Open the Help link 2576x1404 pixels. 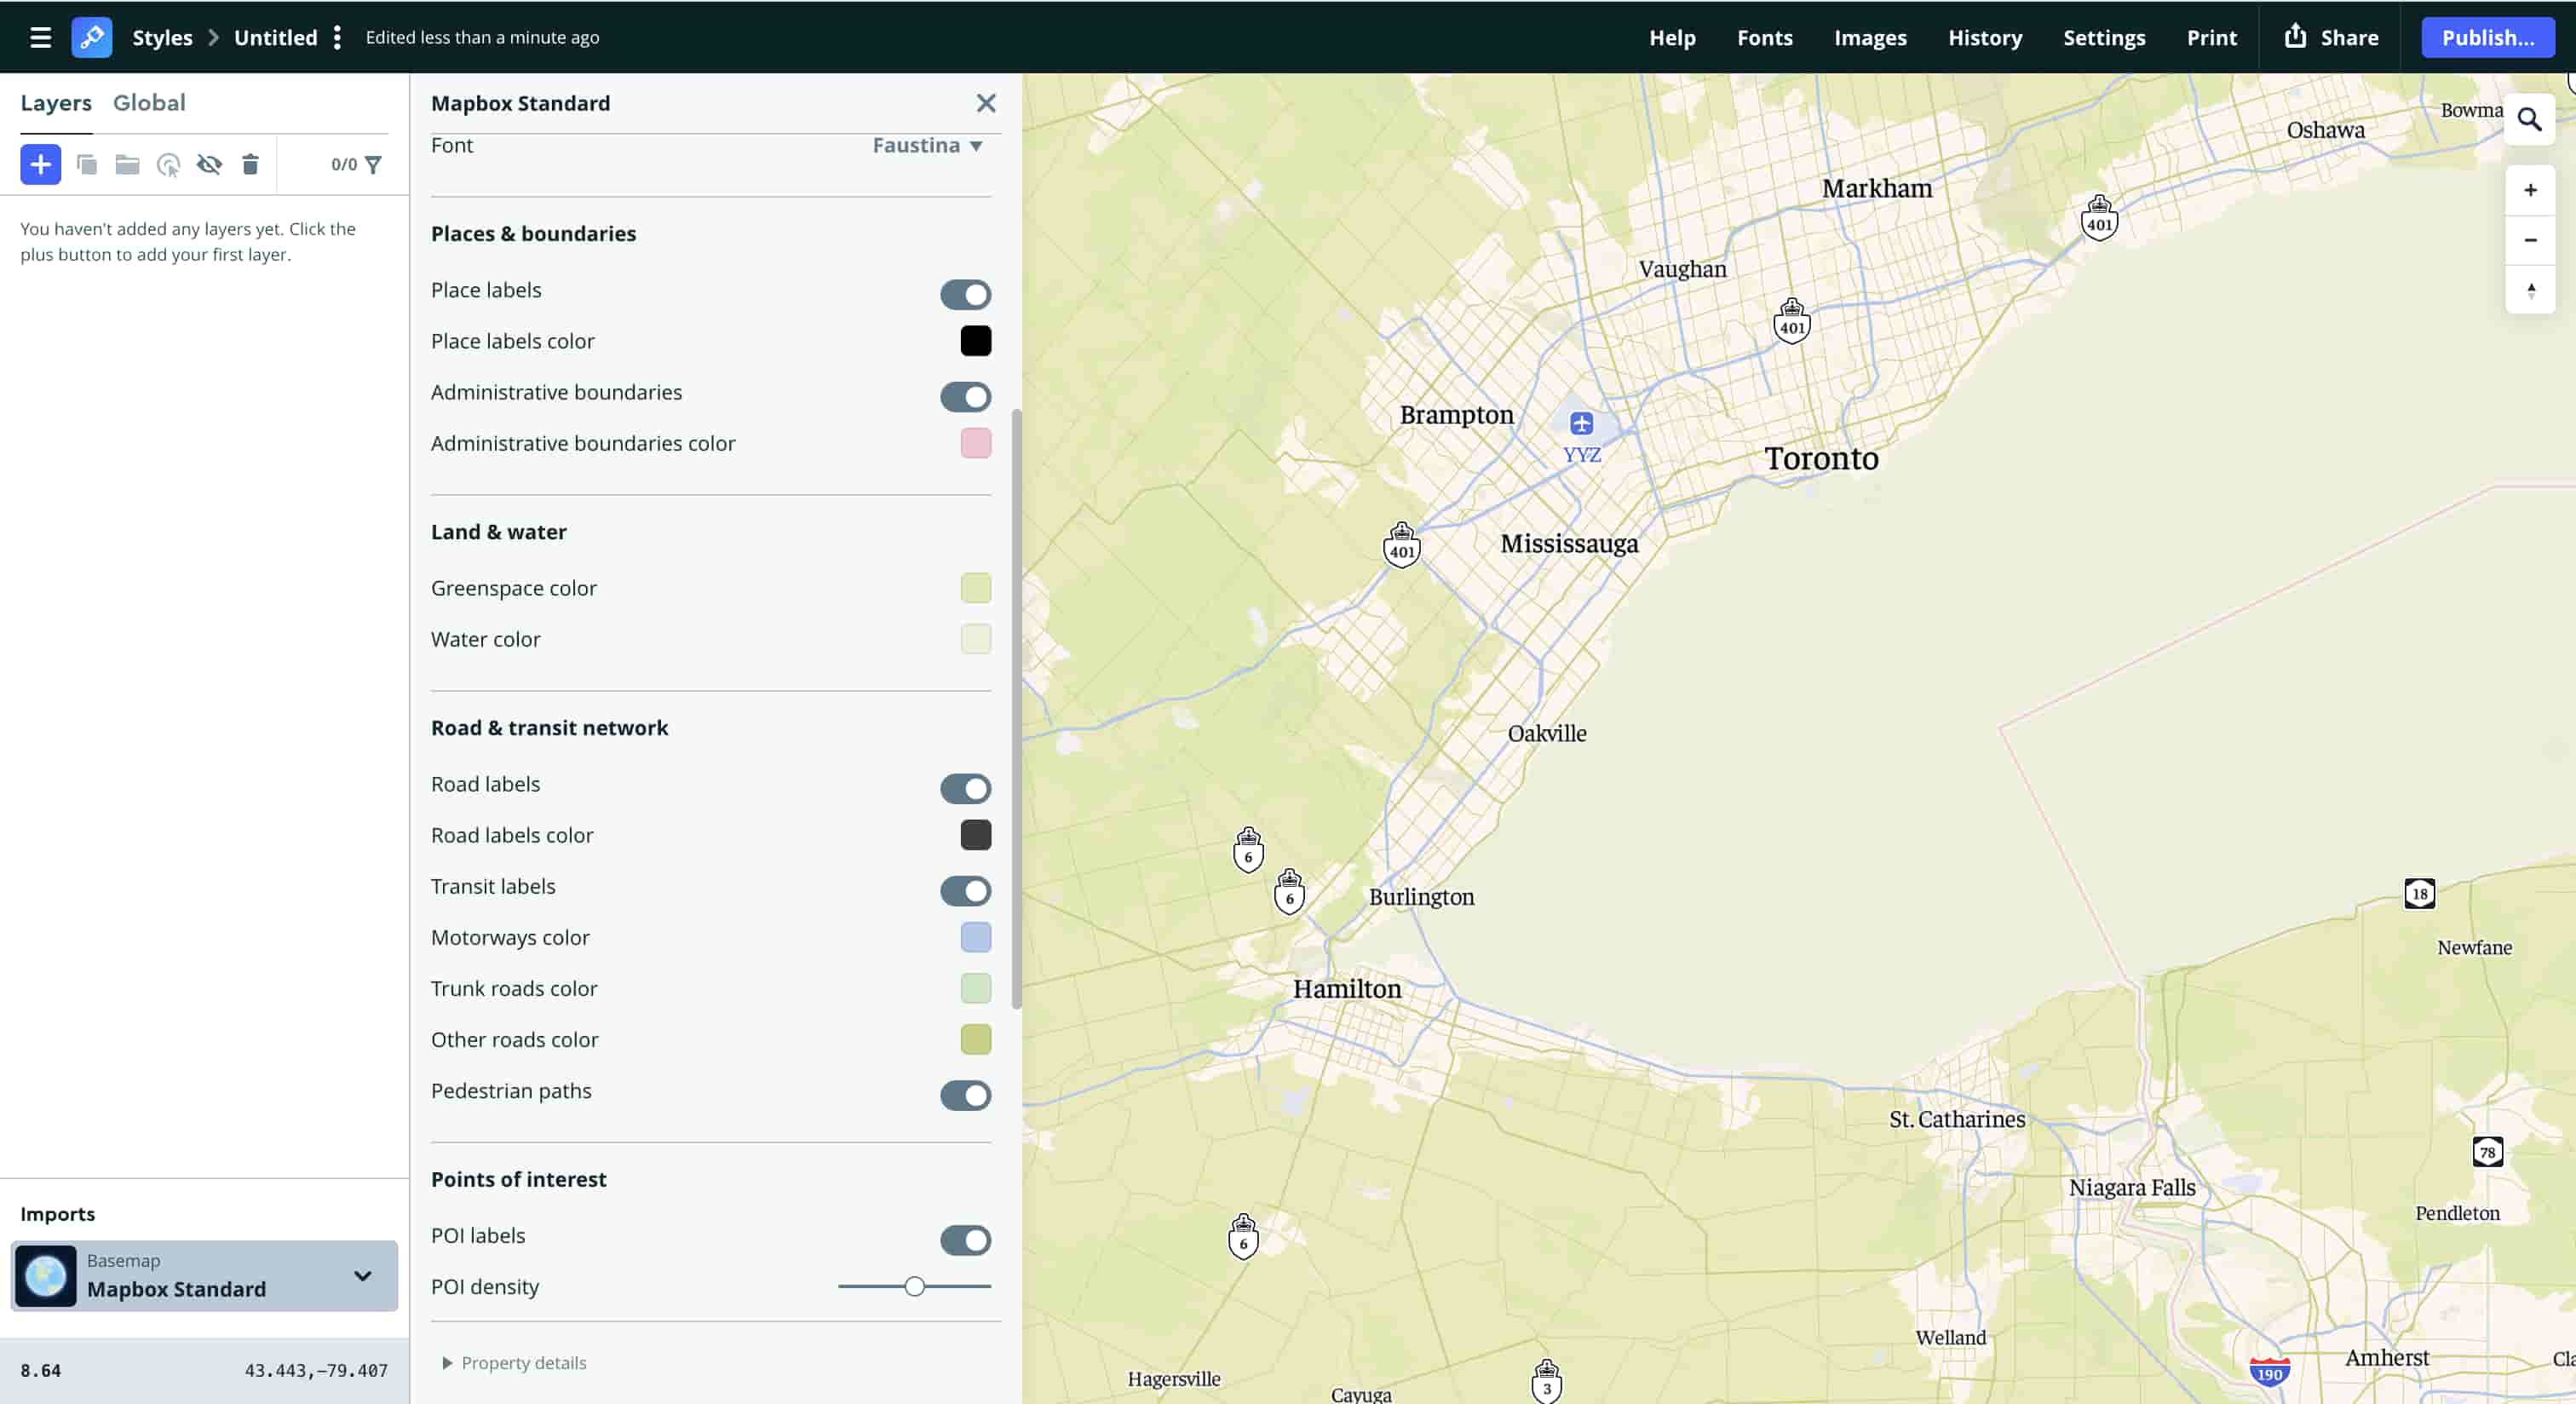point(1672,37)
